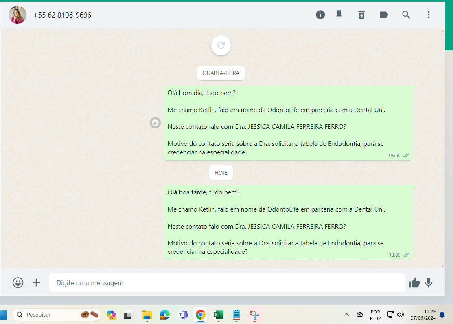Open the notifications bell in the taskbar
This screenshot has height=324, width=453.
pyautogui.click(x=442, y=315)
